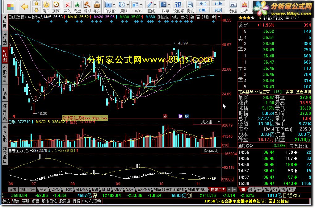
Task: Toggle the 叠 overlay option
Action: [192, 17]
